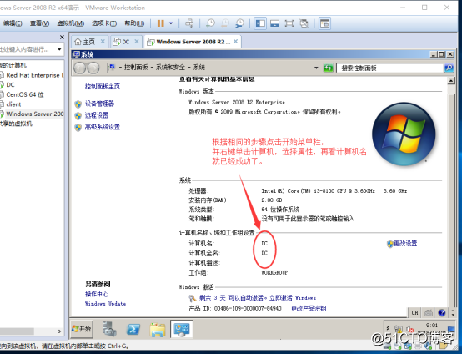Show hidden tray icons arrow

(x=388, y=328)
